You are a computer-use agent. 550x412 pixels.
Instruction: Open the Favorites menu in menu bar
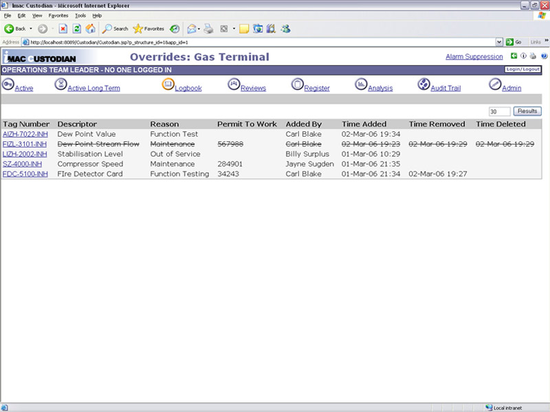point(58,15)
